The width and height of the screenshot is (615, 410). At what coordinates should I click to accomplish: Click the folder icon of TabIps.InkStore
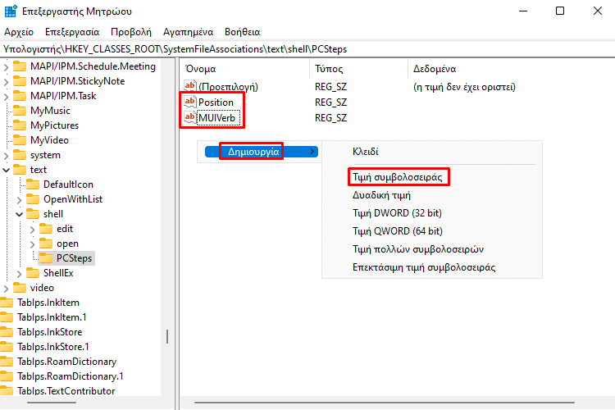7,332
